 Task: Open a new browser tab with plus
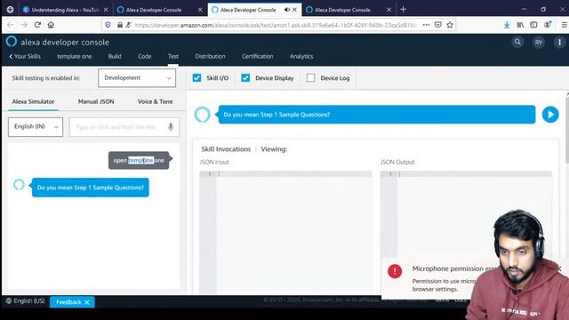(403, 10)
